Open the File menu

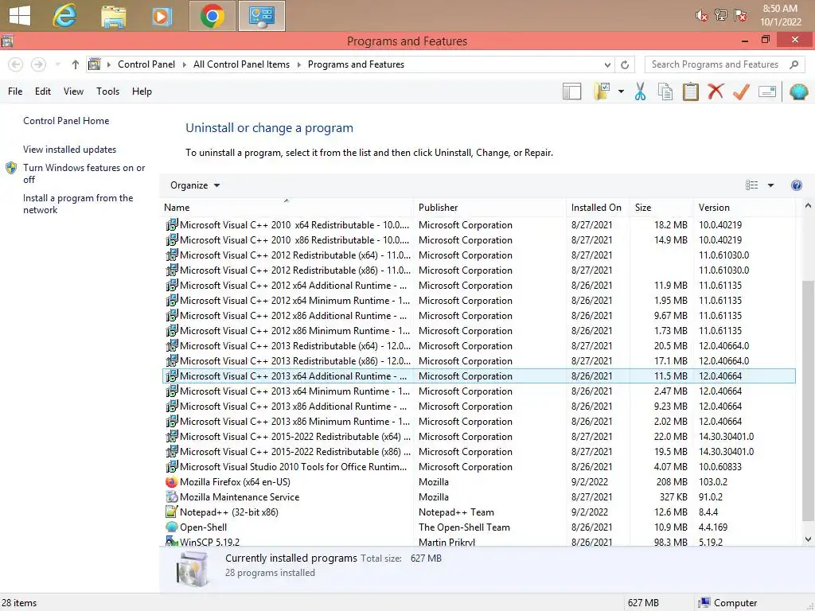tap(15, 91)
